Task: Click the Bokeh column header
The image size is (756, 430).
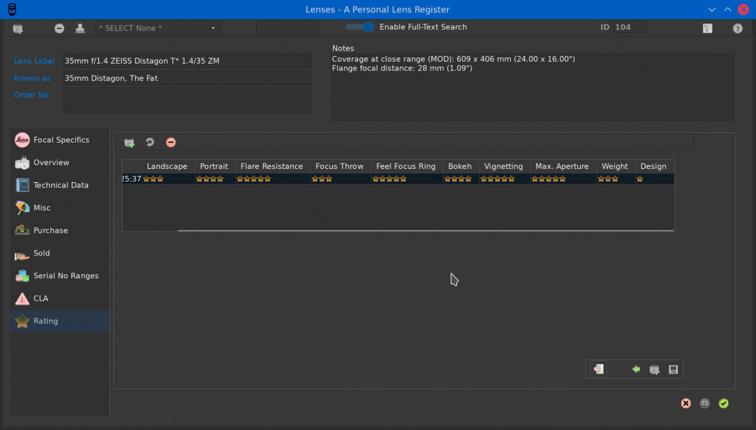Action: [460, 166]
